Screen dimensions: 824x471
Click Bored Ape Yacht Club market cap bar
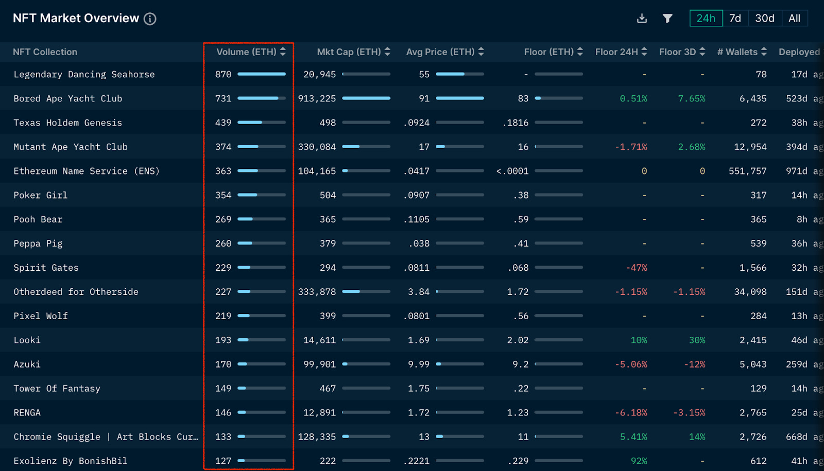[x=366, y=98]
